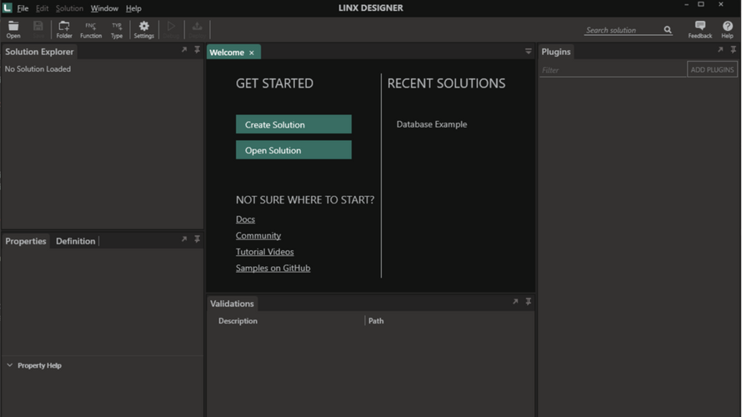This screenshot has width=742, height=417.
Task: Close the Linx Designer window
Action: point(720,5)
